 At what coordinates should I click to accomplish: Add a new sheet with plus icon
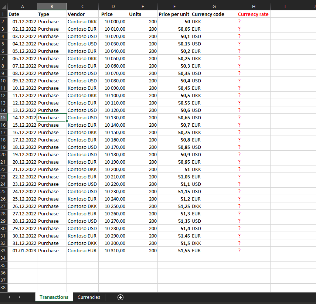tap(120, 297)
